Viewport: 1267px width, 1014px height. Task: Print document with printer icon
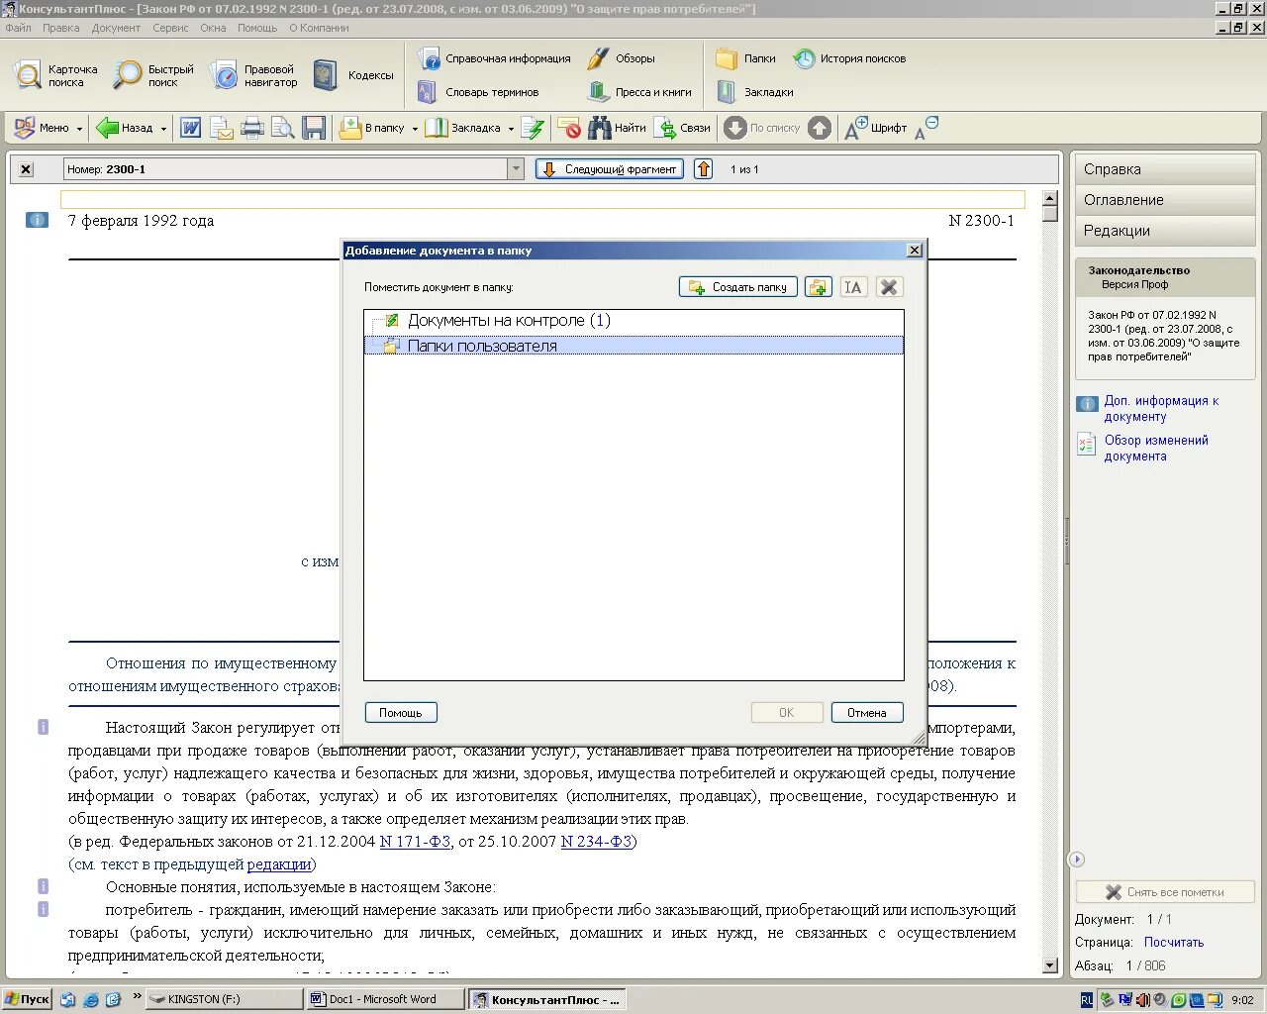pos(252,128)
